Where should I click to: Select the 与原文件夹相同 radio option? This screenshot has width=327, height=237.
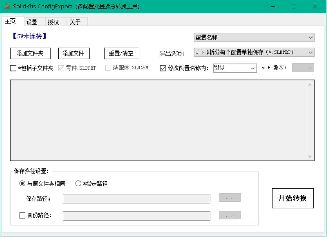(22, 184)
